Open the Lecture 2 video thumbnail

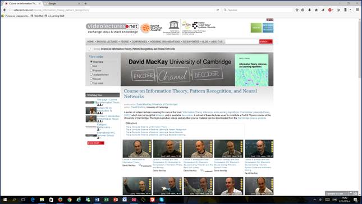[x=168, y=149]
